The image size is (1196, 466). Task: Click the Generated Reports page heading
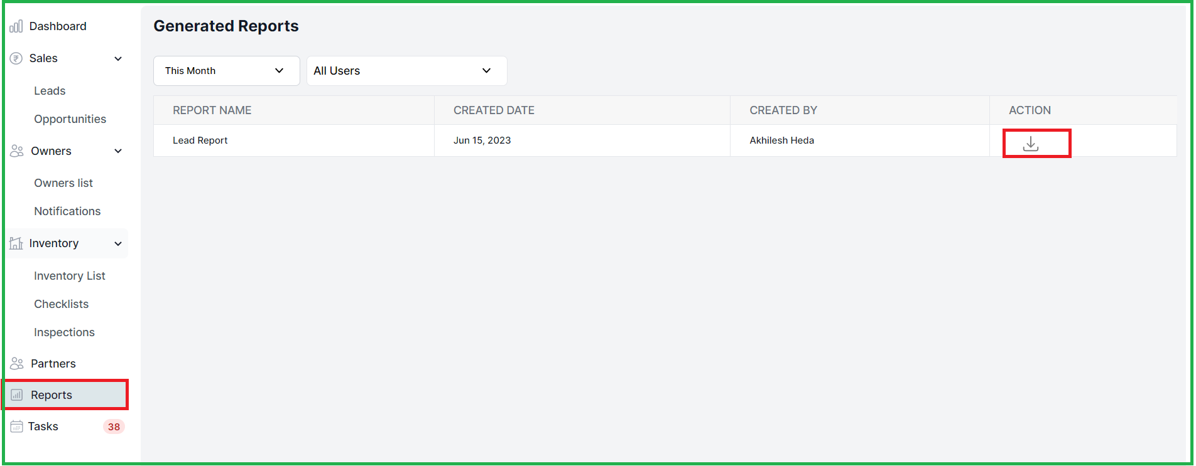[x=226, y=26]
